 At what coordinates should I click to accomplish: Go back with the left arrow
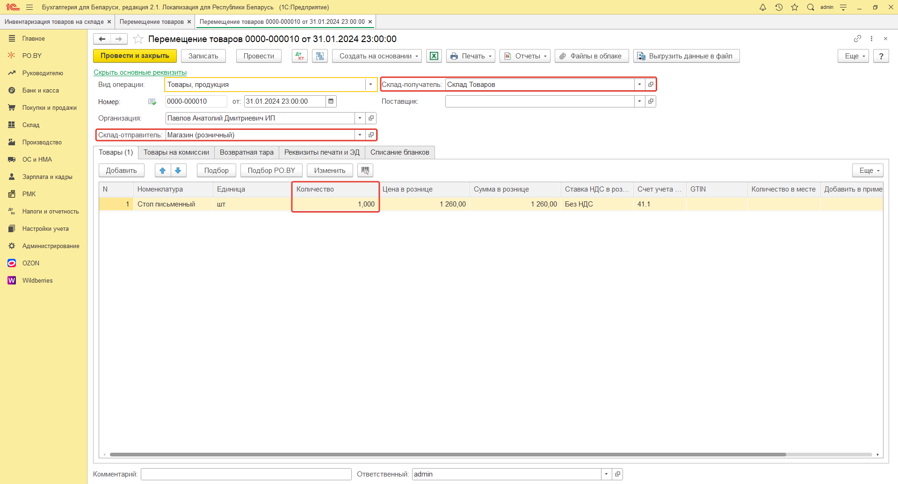pyautogui.click(x=102, y=39)
